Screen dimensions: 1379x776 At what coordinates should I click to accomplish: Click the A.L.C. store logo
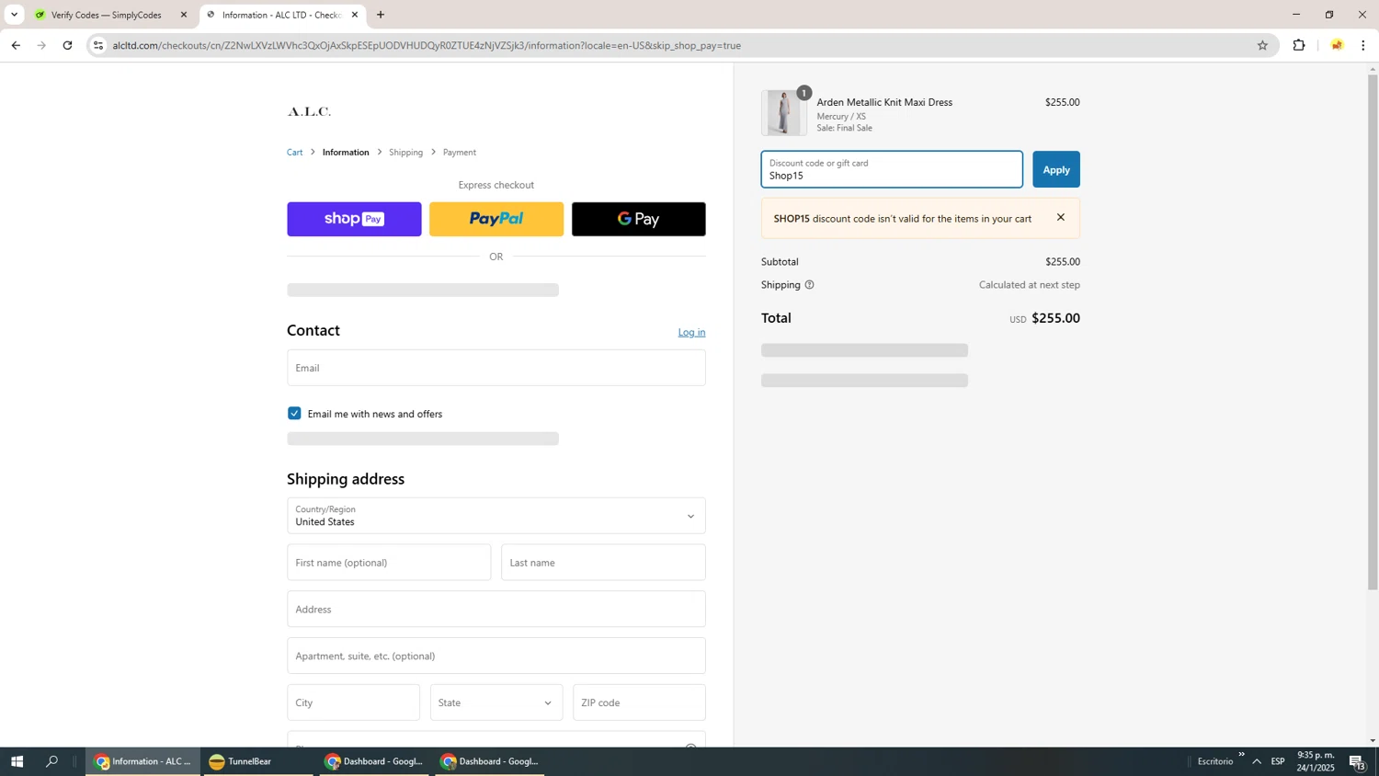point(309,112)
